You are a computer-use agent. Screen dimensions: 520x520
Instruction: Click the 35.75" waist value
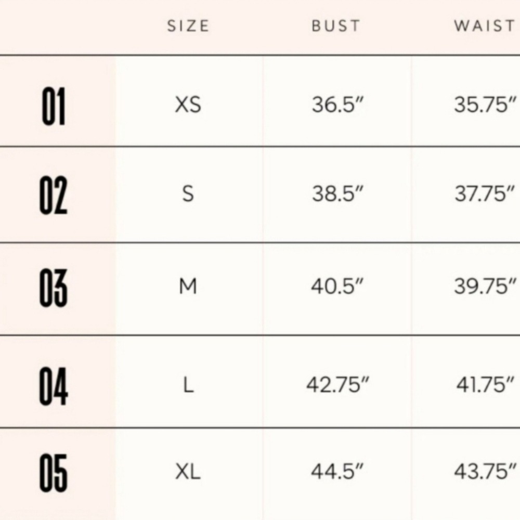pyautogui.click(x=486, y=105)
